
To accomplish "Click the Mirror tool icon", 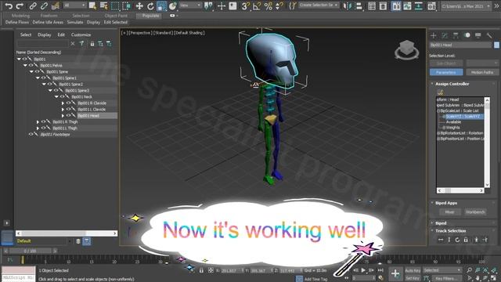I will pyautogui.click(x=347, y=5).
